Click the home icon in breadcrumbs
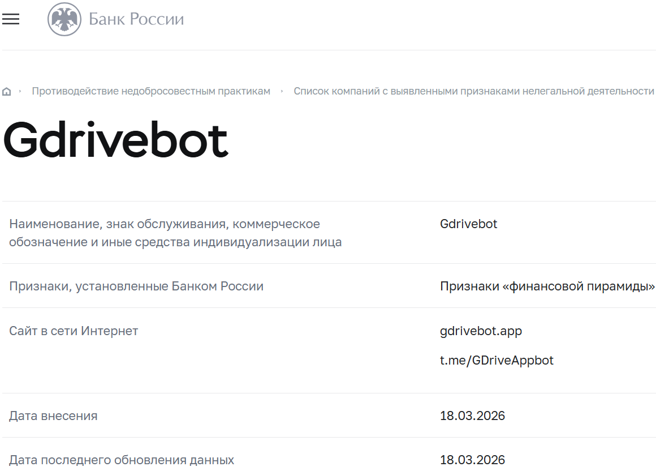 (x=7, y=92)
